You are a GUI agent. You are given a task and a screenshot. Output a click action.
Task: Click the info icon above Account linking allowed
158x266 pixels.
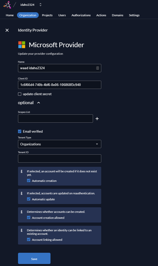pyautogui.click(x=21, y=230)
